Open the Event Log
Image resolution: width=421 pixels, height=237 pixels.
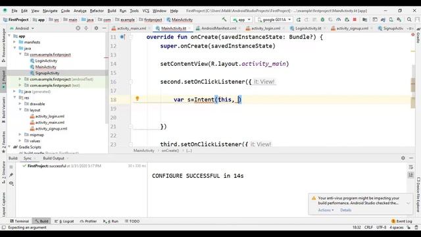click(x=402, y=221)
